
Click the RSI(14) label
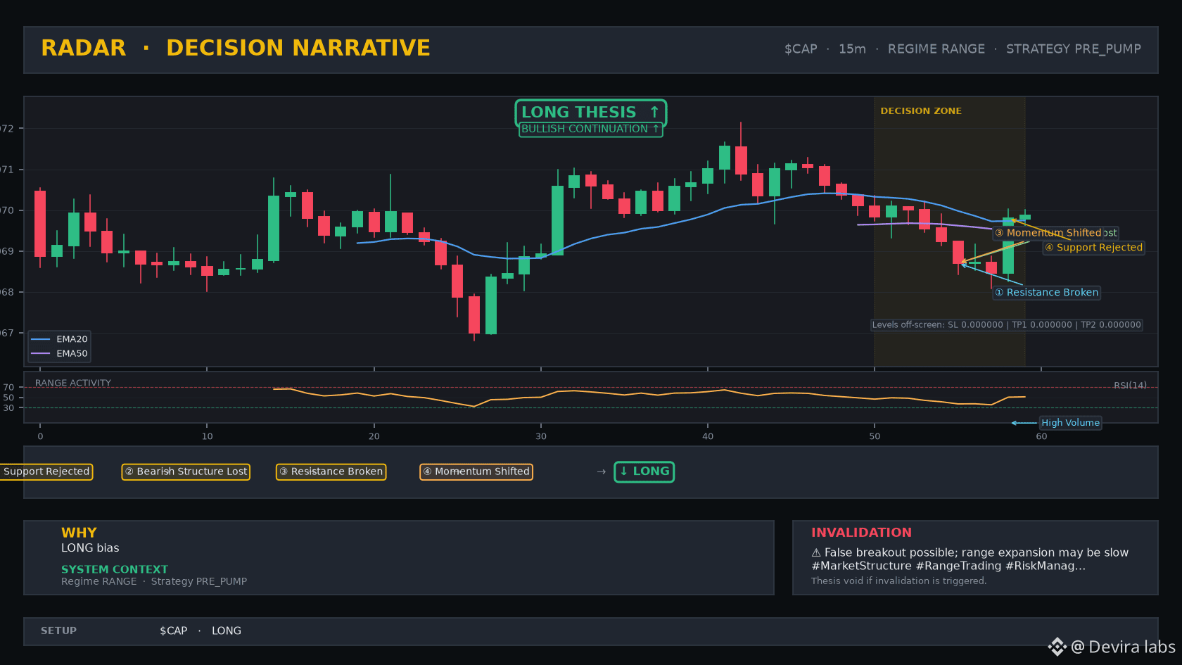click(x=1130, y=385)
